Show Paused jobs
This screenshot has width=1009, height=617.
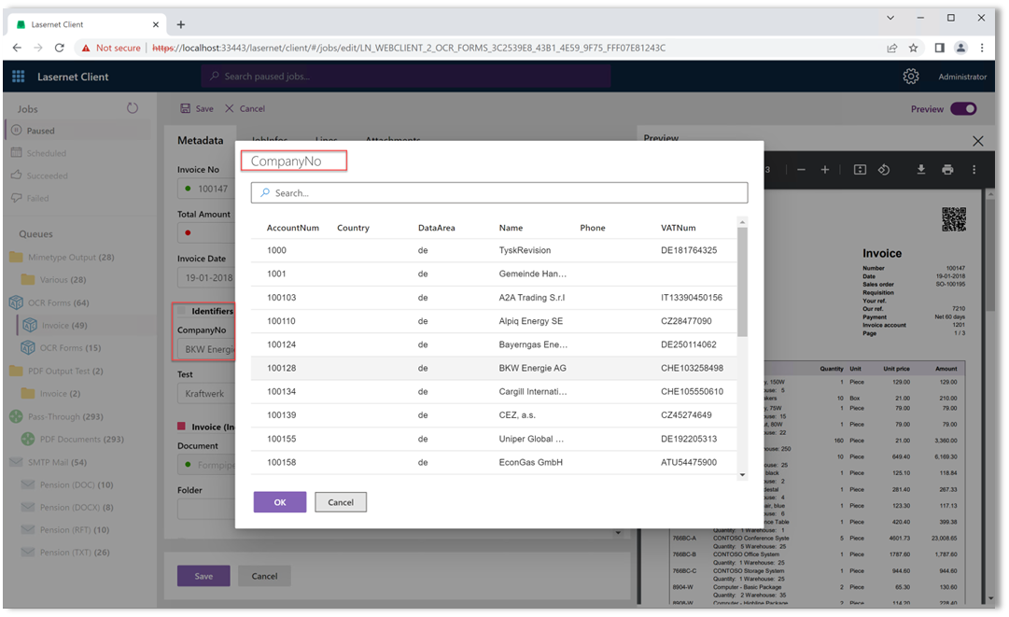(x=78, y=131)
